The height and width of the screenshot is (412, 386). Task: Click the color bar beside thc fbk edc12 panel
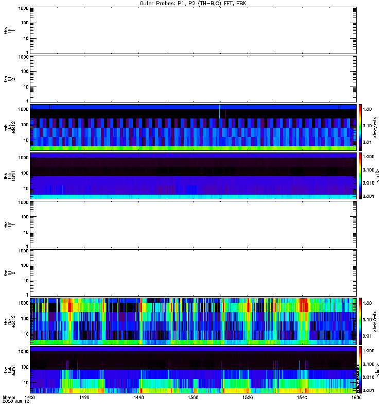pyautogui.click(x=360, y=321)
